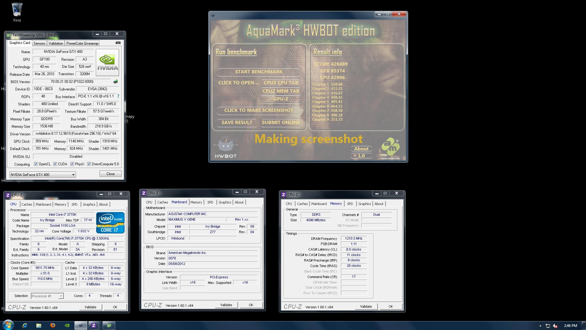
Task: Click Validate in the CPU-Z Memory window
Action: click(366, 306)
